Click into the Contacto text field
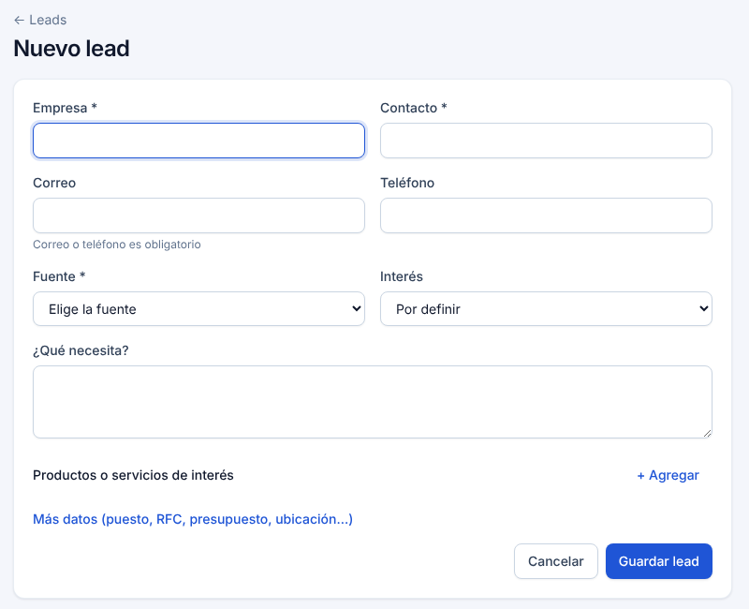This screenshot has width=749, height=609. click(x=546, y=141)
